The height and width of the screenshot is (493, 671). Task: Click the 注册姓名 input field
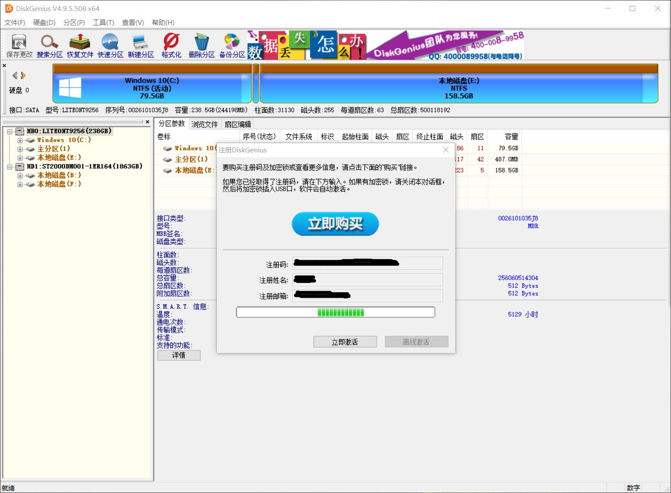[368, 280]
